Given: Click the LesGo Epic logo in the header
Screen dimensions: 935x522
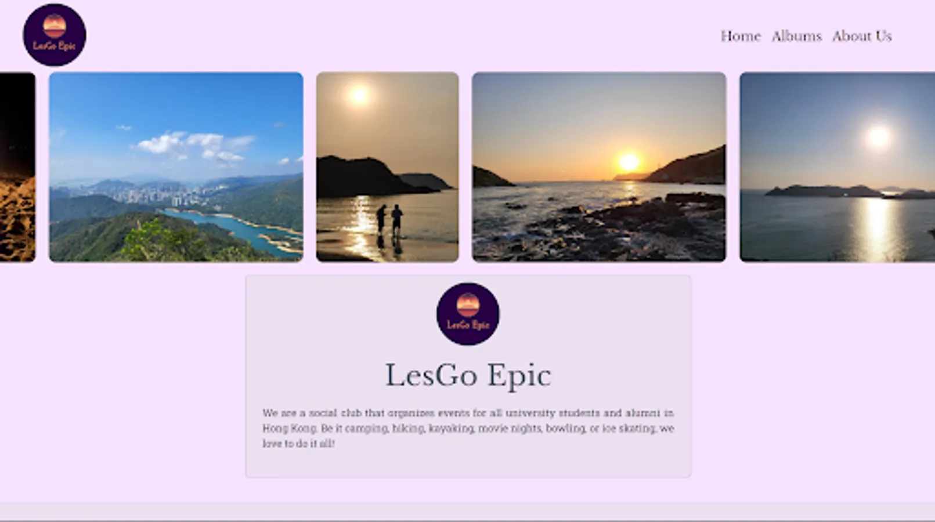Looking at the screenshot, I should (55, 35).
